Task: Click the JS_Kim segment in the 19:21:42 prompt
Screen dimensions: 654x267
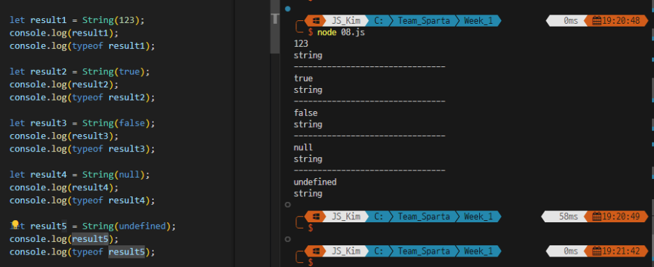Action: (x=346, y=251)
